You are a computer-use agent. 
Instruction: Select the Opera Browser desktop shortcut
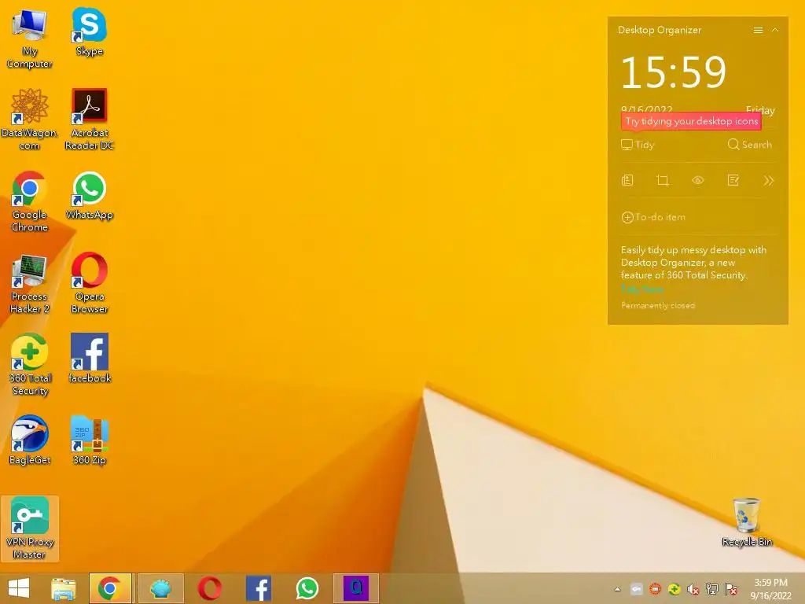(90, 283)
